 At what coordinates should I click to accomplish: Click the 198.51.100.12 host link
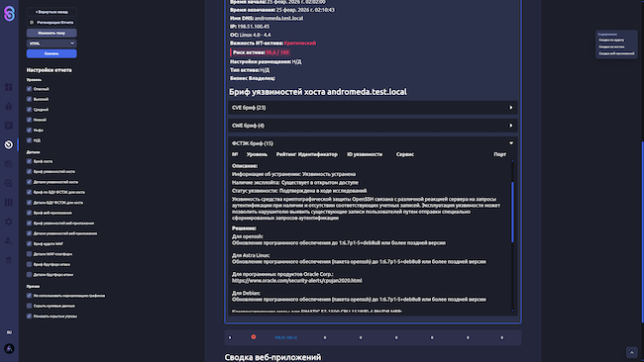click(x=286, y=337)
